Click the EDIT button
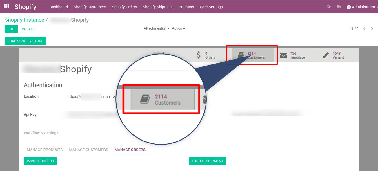Screen dimensions: 378x171 tap(11, 29)
